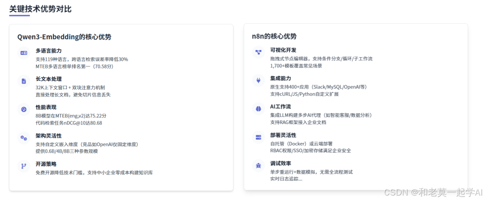Click the AI工作流 heading
Screen dimensions: 484x200
[x=280, y=107]
